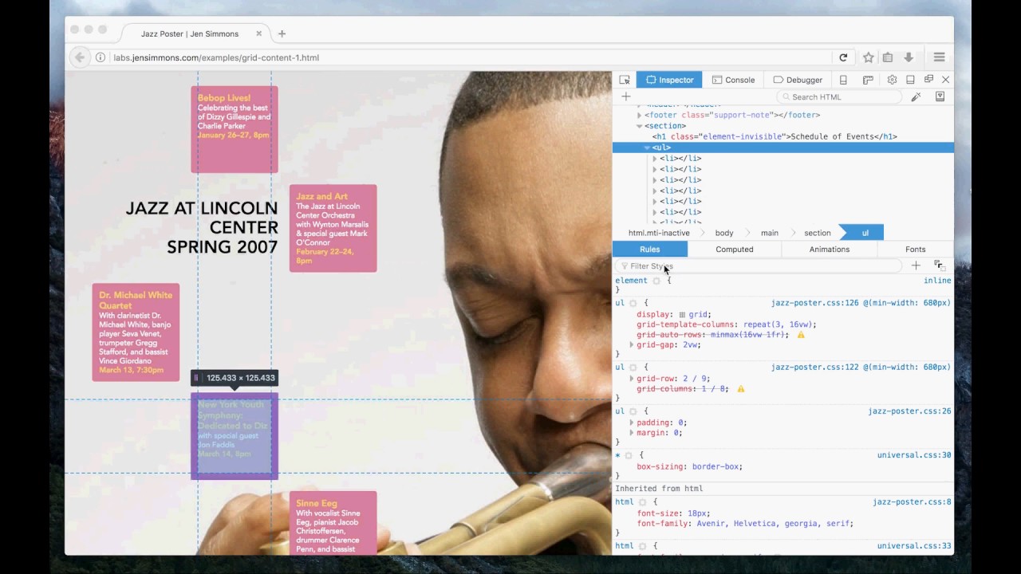Click warning icon next to grid-auto-rows

(x=801, y=335)
